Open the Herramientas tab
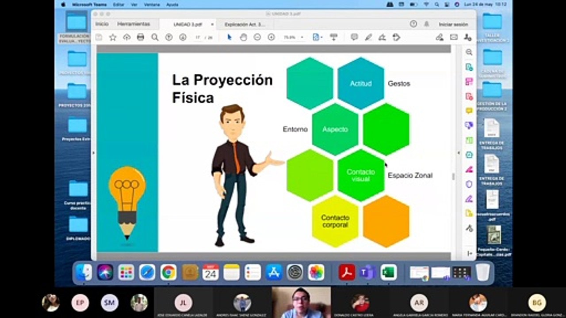This screenshot has height=318, width=566. [134, 24]
